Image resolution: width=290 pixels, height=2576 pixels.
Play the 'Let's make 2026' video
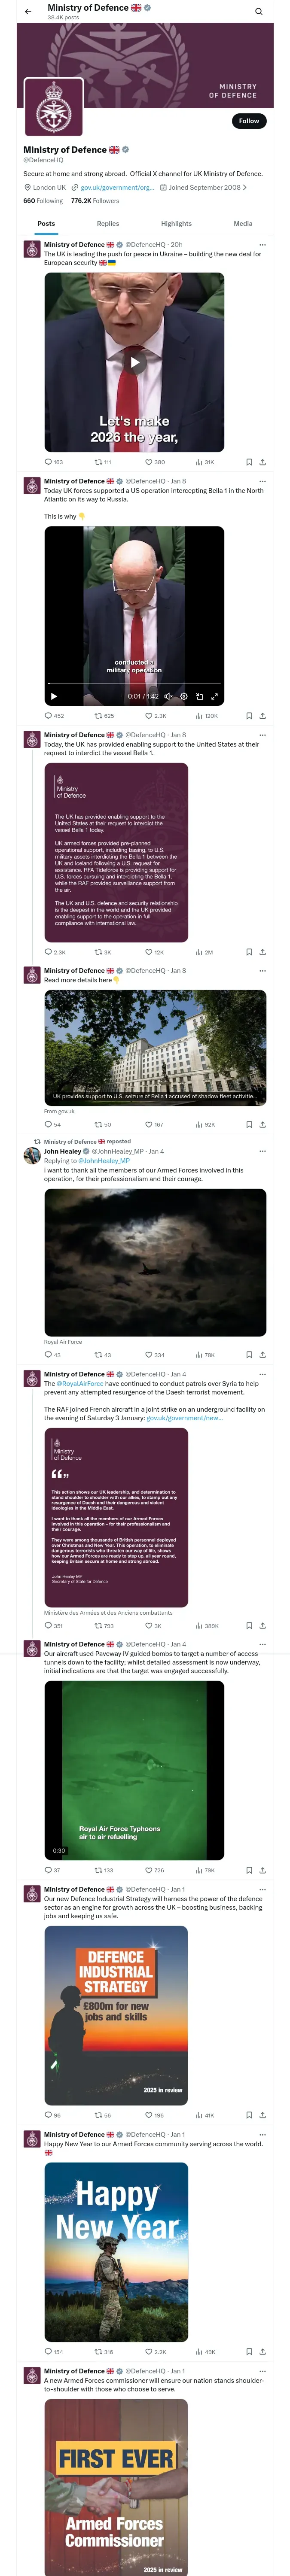[x=134, y=363]
